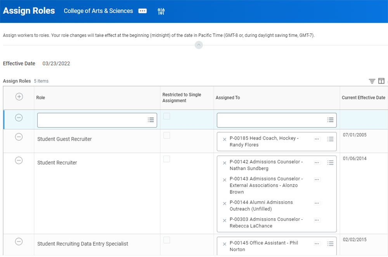Open the grid filter icon
The image size is (388, 257).
pos(372,81)
